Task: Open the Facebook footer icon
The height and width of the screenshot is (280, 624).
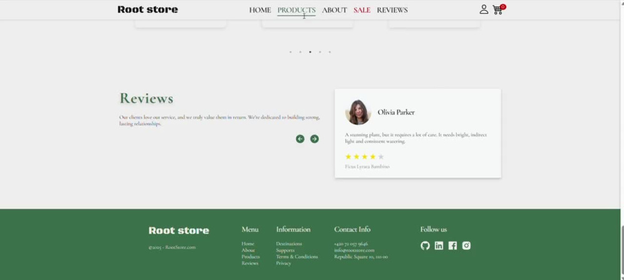Action: pos(452,246)
